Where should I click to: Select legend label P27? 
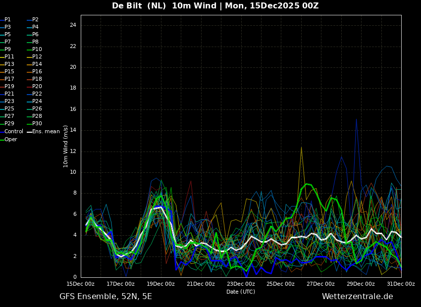point(7,116)
